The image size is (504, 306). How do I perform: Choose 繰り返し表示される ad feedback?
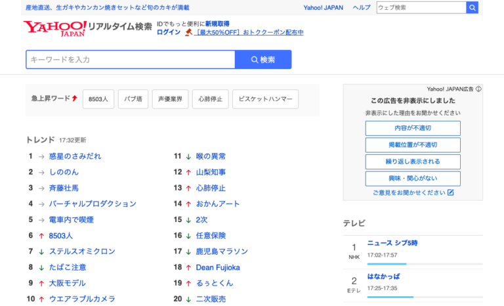413,162
